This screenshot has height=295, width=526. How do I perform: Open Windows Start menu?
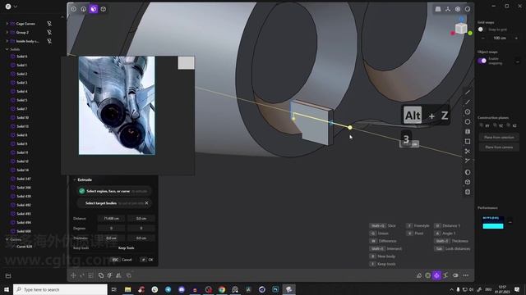(x=6, y=289)
